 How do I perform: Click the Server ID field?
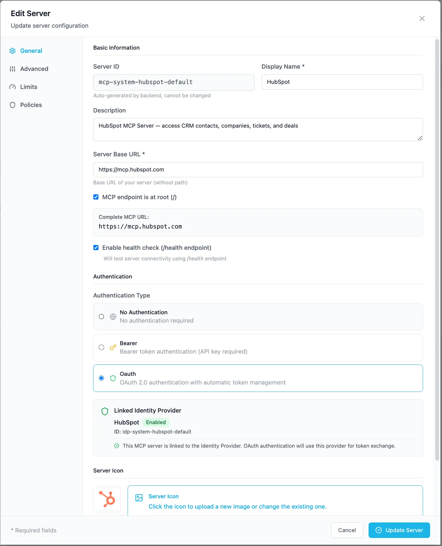(174, 83)
